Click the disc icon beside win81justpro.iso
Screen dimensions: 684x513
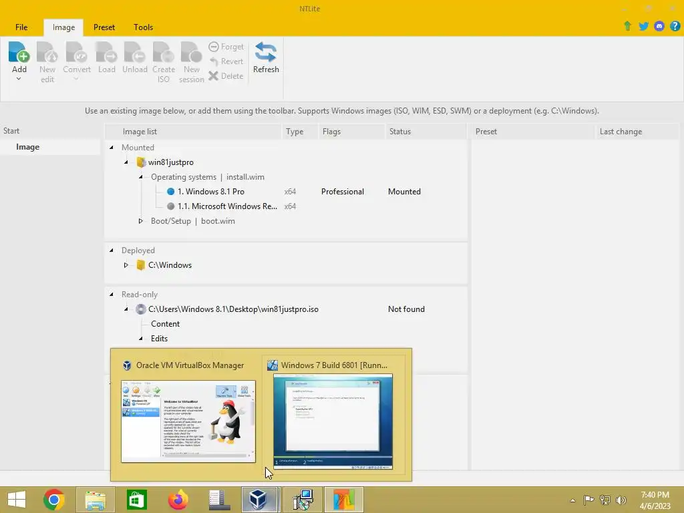tap(140, 309)
